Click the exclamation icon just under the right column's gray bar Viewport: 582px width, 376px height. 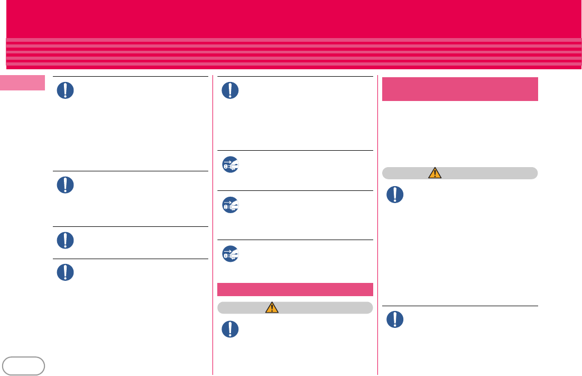tap(395, 195)
